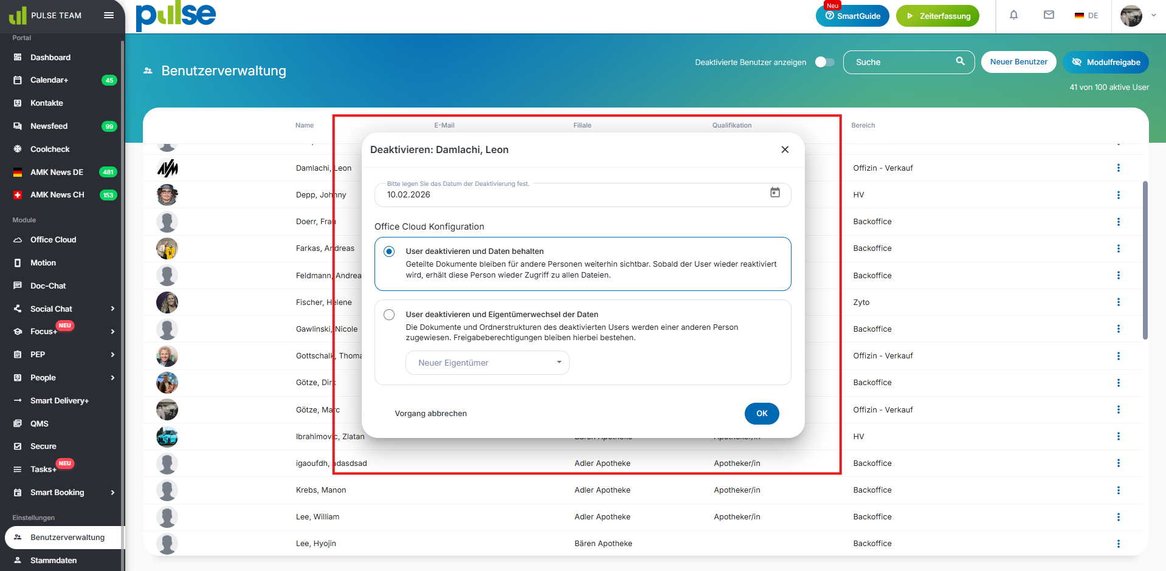This screenshot has height=571, width=1166.
Task: Click the Pulse logo
Action: click(176, 16)
